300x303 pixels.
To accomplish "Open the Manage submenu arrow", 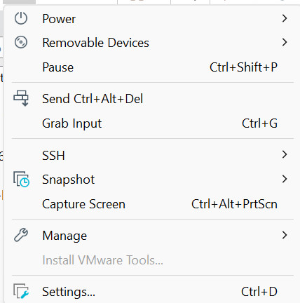I will coord(285,235).
